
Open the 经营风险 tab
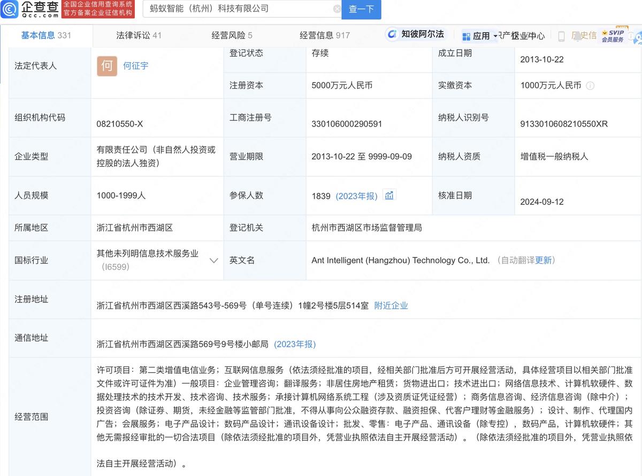tap(232, 35)
